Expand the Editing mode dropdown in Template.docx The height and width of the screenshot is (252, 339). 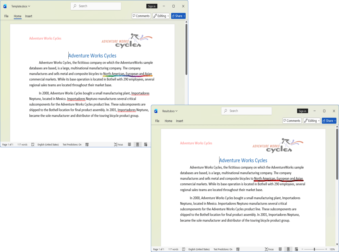tap(161, 16)
